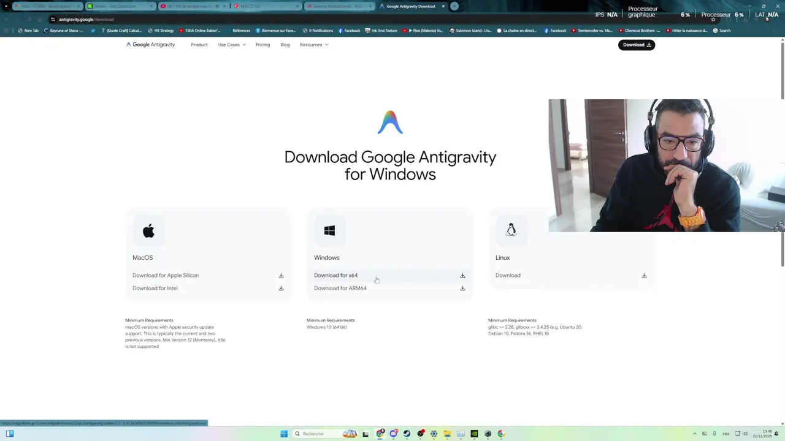Open the widgets button on taskbar left
The height and width of the screenshot is (441, 785).
pyautogui.click(x=10, y=434)
